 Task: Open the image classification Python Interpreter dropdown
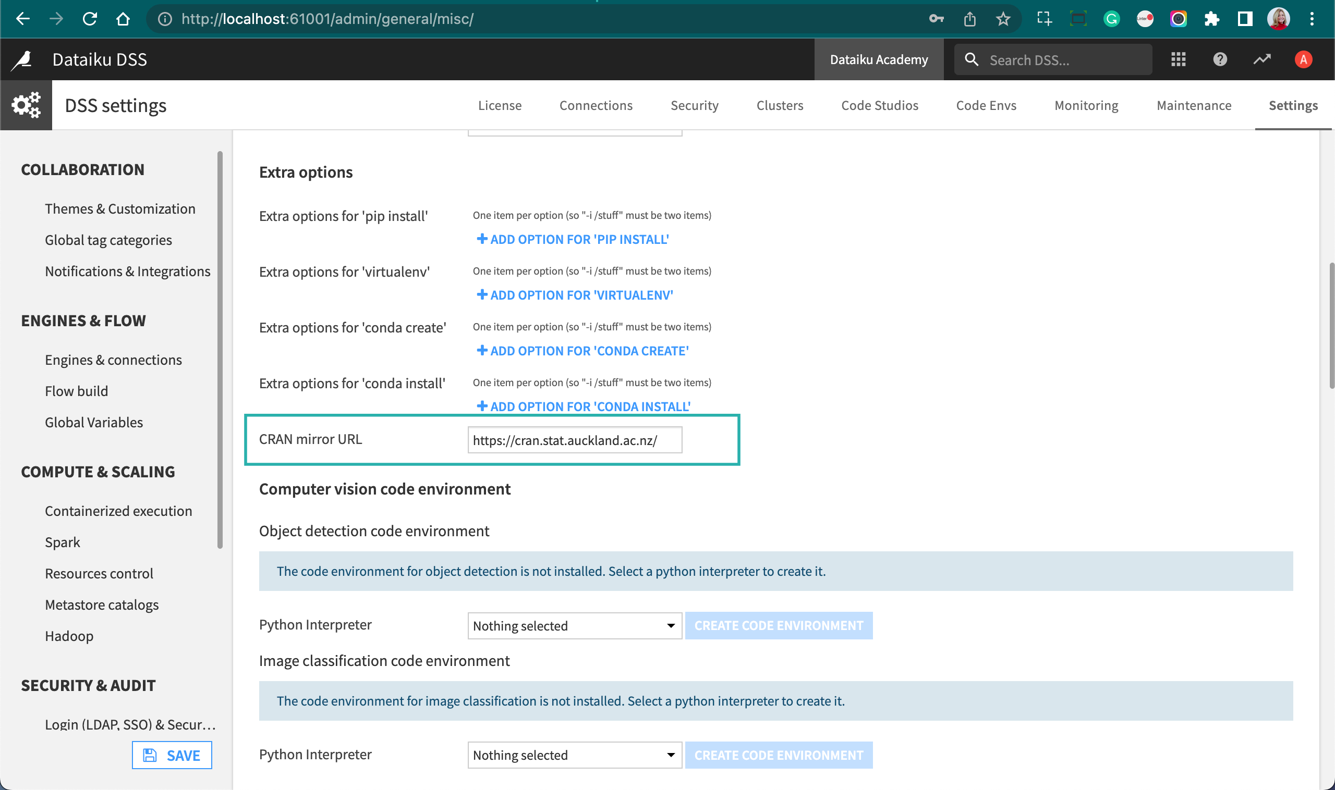574,755
